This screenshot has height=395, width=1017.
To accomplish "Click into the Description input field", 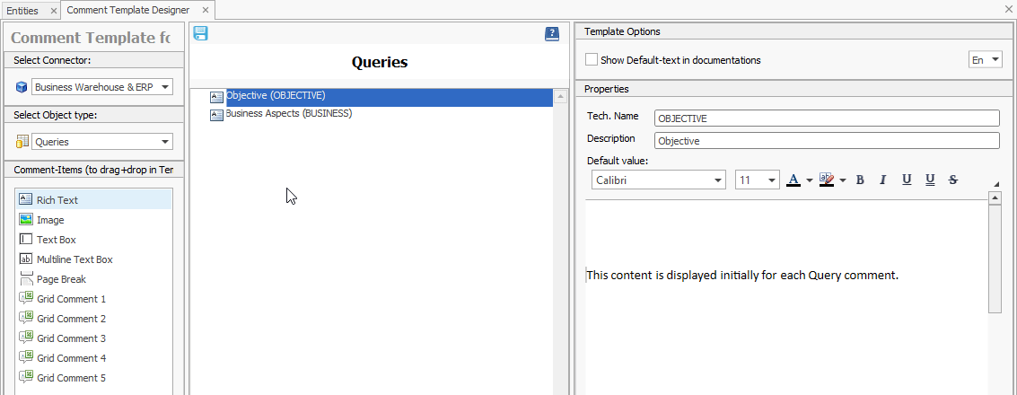I will (x=826, y=141).
